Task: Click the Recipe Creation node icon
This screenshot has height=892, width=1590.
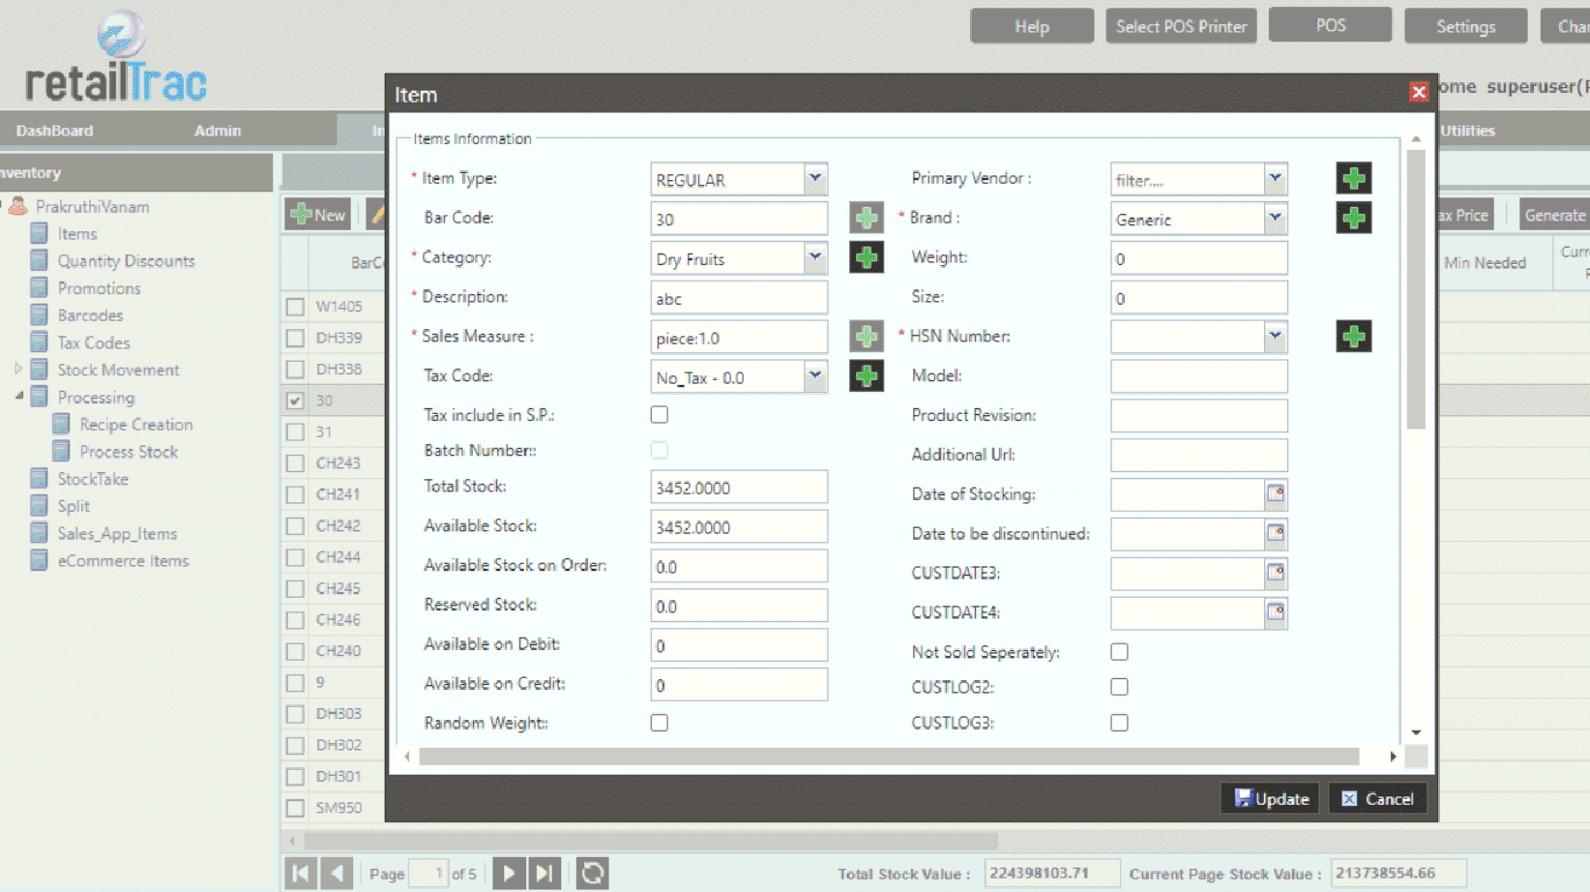Action: (x=61, y=424)
